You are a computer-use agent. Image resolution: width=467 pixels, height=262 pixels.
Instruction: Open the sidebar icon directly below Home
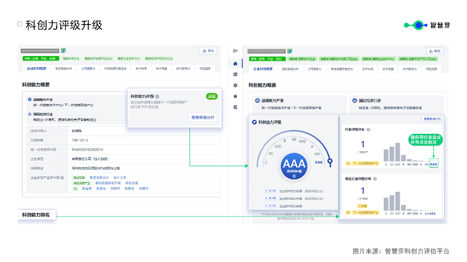(x=235, y=74)
